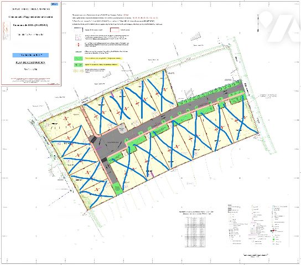Image resolution: width=301 pixels, height=265 pixels.
Task: Click the small blue tag atop title block
Action: click(55, 4)
